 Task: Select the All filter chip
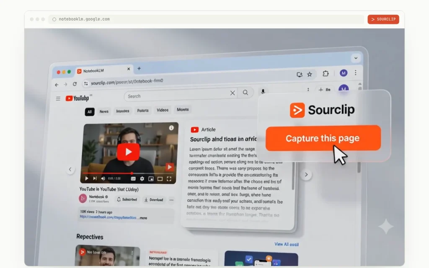[90, 112]
